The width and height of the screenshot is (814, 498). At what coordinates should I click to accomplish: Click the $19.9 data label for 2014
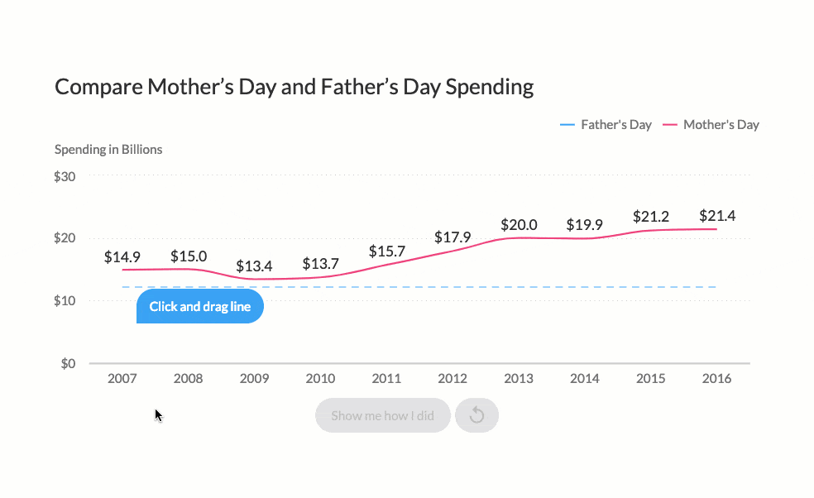pyautogui.click(x=585, y=224)
